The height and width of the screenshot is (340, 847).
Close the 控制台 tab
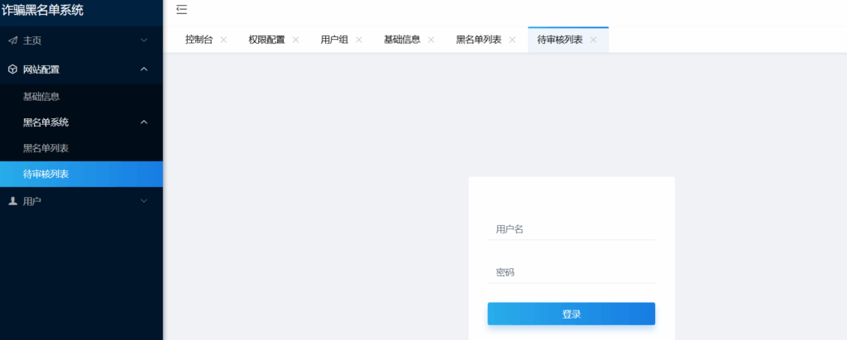(x=223, y=40)
